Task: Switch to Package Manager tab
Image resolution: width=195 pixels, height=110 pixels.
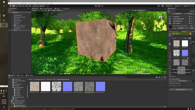Action: pyautogui.click(x=46, y=9)
